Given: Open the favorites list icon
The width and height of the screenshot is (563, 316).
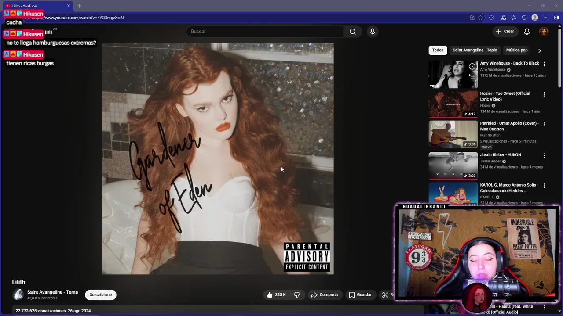Looking at the screenshot, I should click(x=514, y=18).
